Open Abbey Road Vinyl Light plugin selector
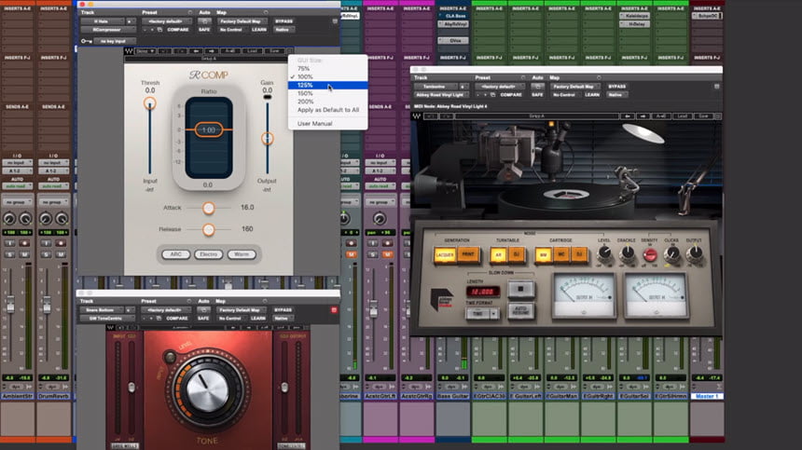This screenshot has height=450, width=802. pyautogui.click(x=440, y=95)
